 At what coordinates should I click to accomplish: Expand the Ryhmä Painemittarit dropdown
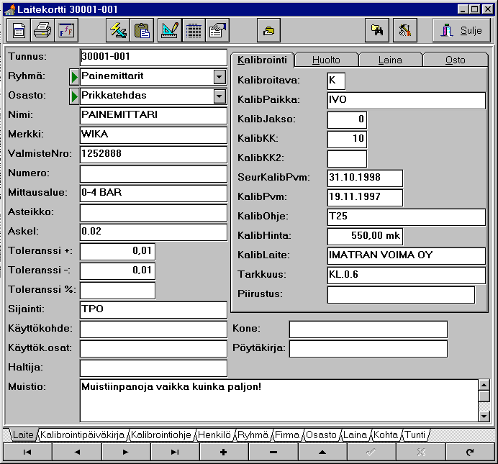tap(219, 77)
